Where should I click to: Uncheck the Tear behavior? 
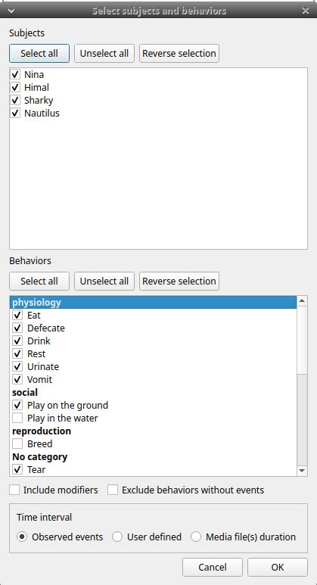coord(17,470)
